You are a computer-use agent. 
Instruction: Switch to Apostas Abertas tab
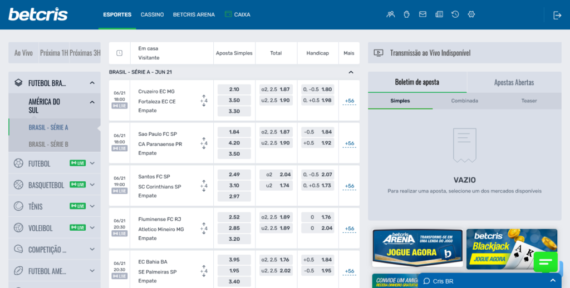click(514, 82)
